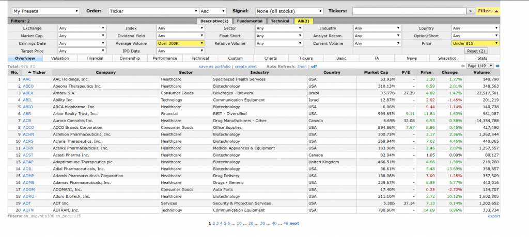
Task: Go to page 2 in pagination
Action: click(213, 223)
